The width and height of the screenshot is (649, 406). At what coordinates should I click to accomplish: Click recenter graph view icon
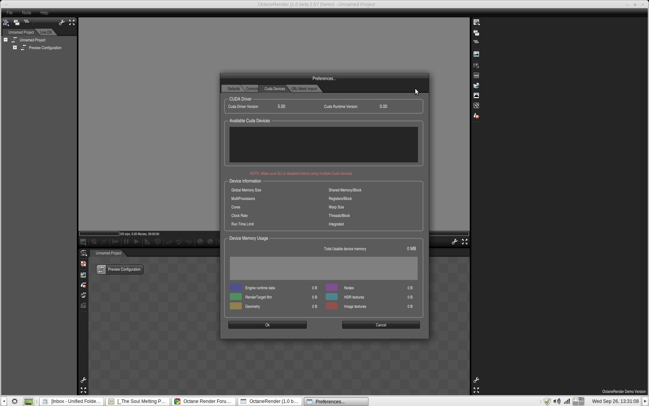click(83, 264)
